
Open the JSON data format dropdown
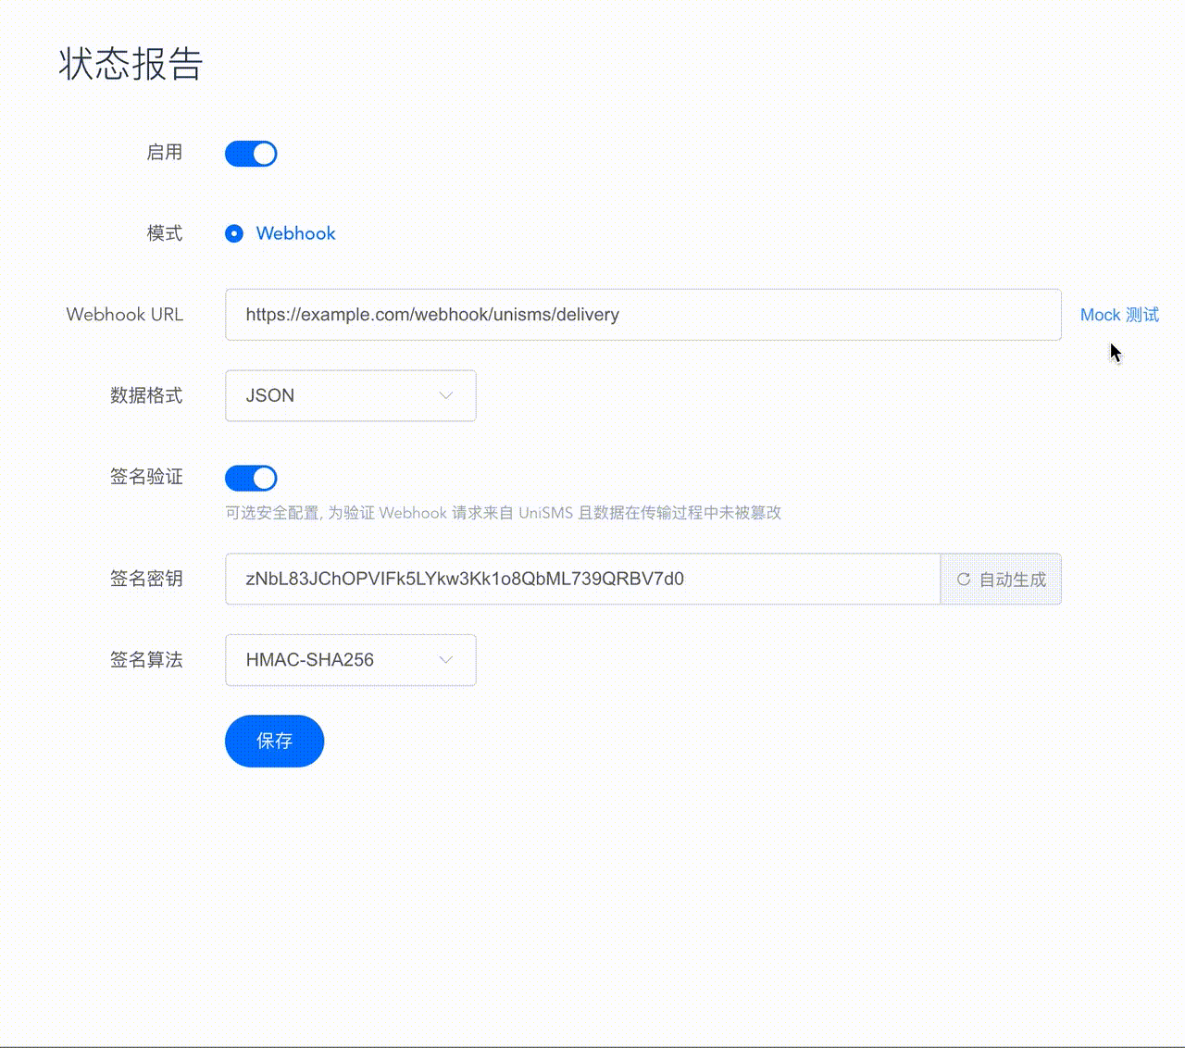click(350, 396)
